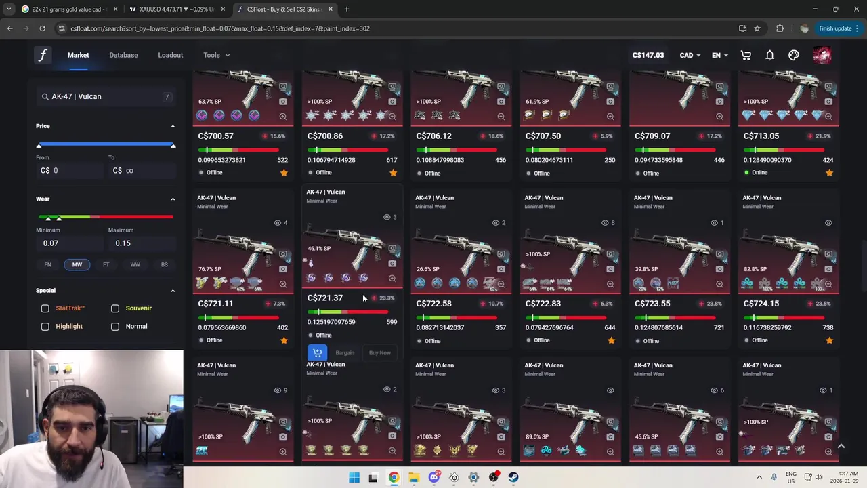867x488 pixels.
Task: Open the CAD currency dropdown
Action: tap(690, 55)
